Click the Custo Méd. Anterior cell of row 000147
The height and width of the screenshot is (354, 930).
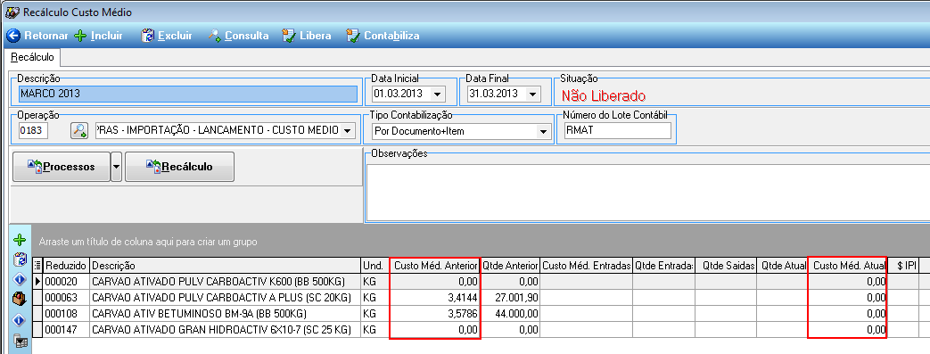pos(435,329)
